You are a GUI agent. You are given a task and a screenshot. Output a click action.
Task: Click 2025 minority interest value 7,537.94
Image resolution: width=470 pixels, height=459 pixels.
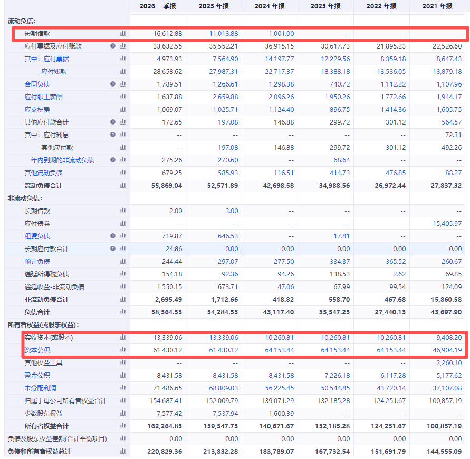(x=225, y=414)
